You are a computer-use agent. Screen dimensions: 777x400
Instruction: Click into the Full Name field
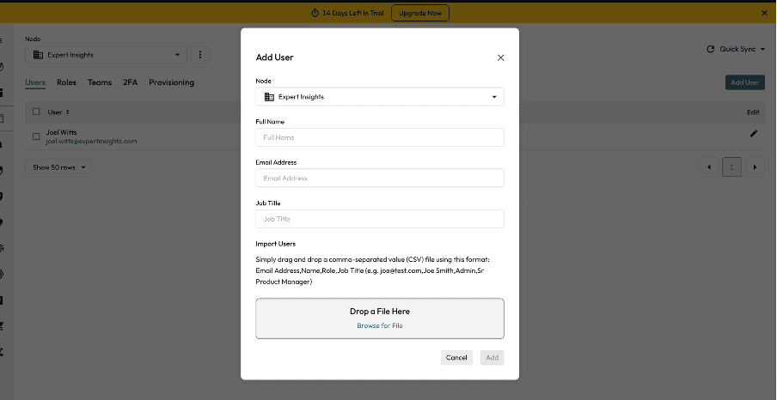pyautogui.click(x=380, y=137)
